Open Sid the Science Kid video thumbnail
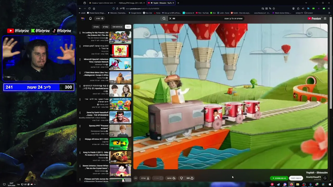 pos(120,37)
